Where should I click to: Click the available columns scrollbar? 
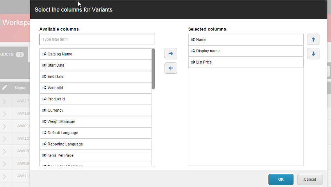pyautogui.click(x=153, y=69)
